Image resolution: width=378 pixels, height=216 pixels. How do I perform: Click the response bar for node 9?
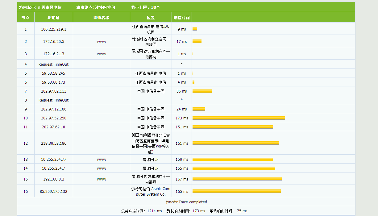click(x=199, y=109)
